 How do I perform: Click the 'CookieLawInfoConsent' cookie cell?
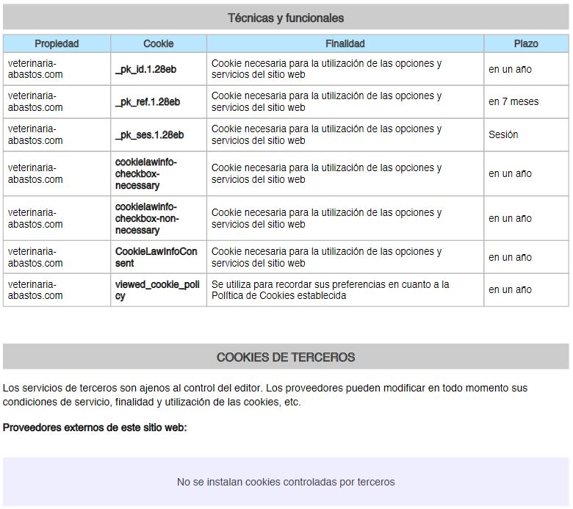[x=158, y=257]
